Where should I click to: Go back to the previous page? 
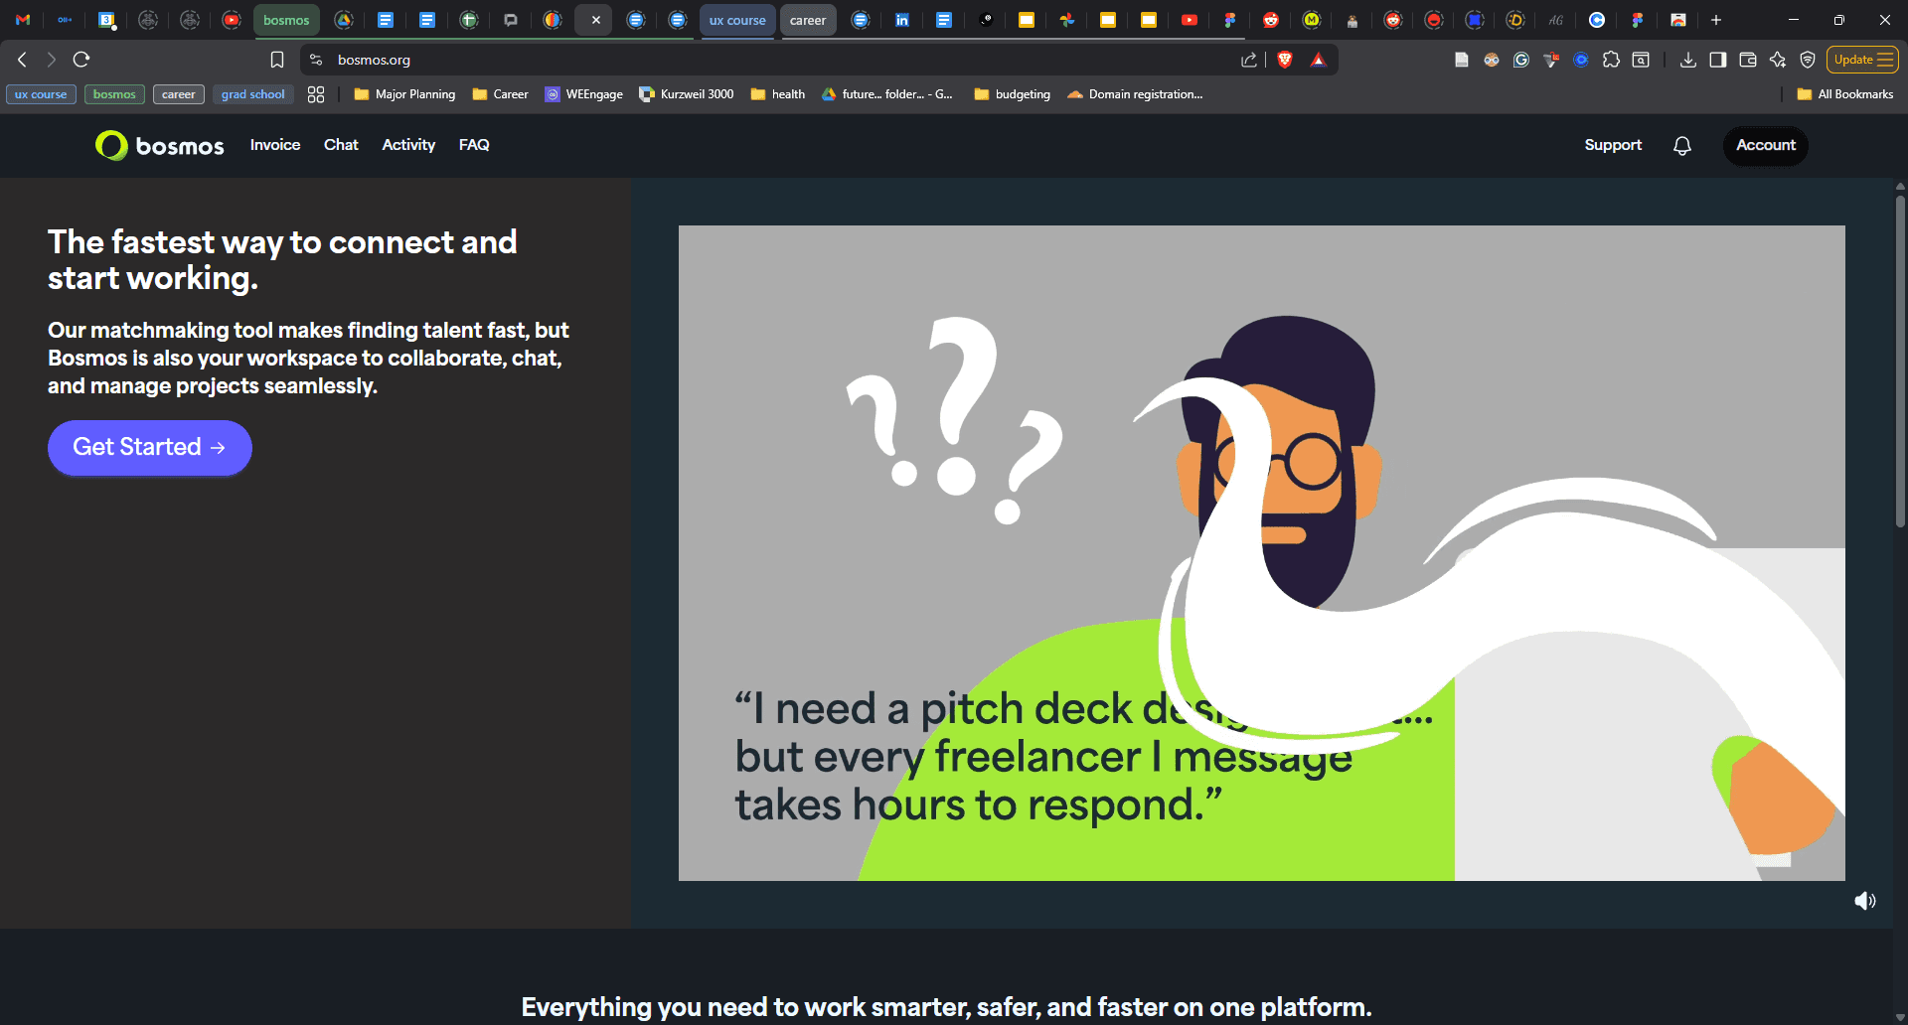click(22, 60)
